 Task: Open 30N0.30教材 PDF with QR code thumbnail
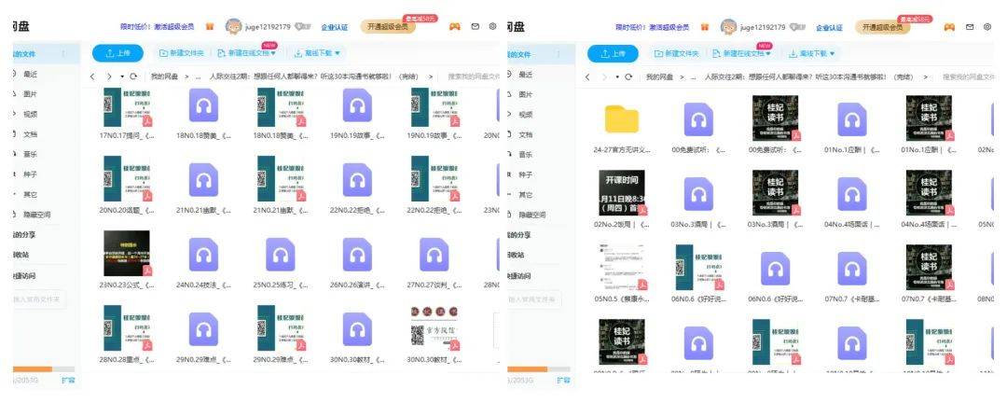coord(435,329)
